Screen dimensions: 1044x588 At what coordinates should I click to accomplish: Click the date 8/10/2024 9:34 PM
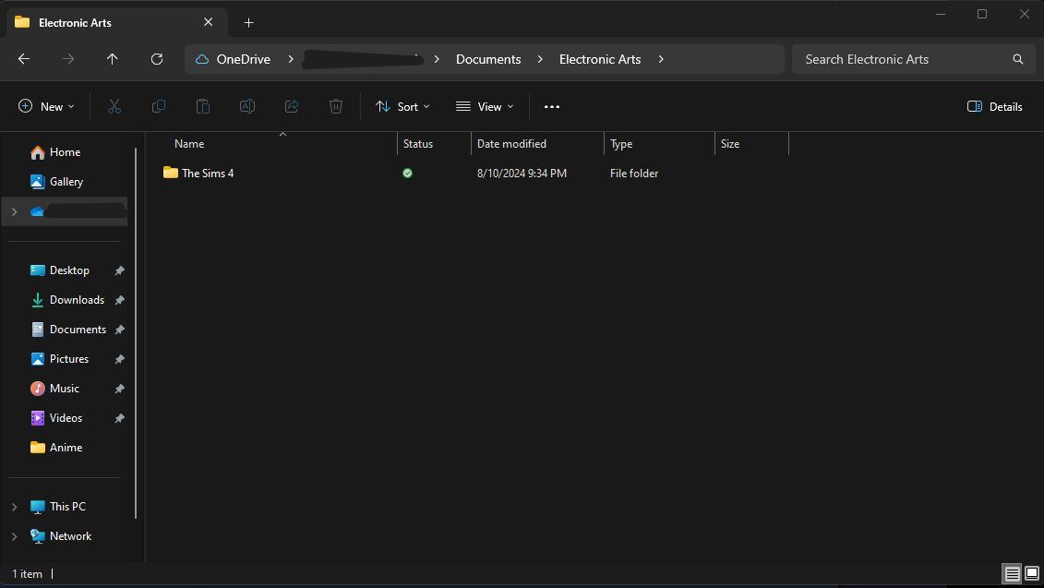point(522,174)
